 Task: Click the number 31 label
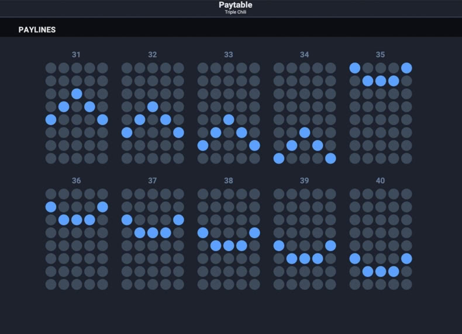76,54
